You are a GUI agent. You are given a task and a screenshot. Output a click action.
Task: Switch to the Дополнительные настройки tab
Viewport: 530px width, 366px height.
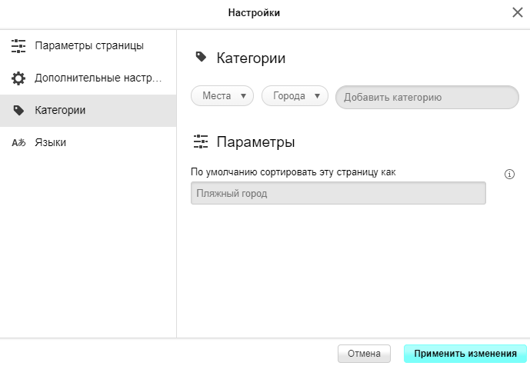pyautogui.click(x=98, y=78)
